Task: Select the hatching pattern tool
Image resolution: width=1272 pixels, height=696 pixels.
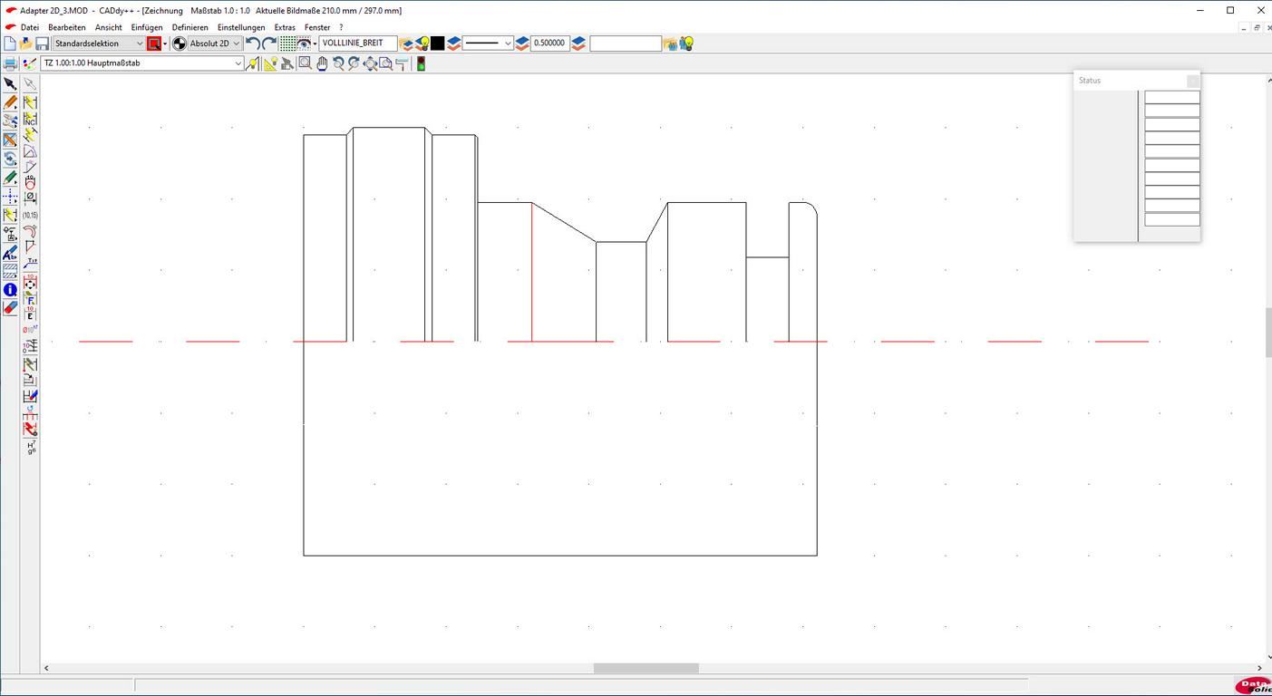Action: pyautogui.click(x=10, y=271)
